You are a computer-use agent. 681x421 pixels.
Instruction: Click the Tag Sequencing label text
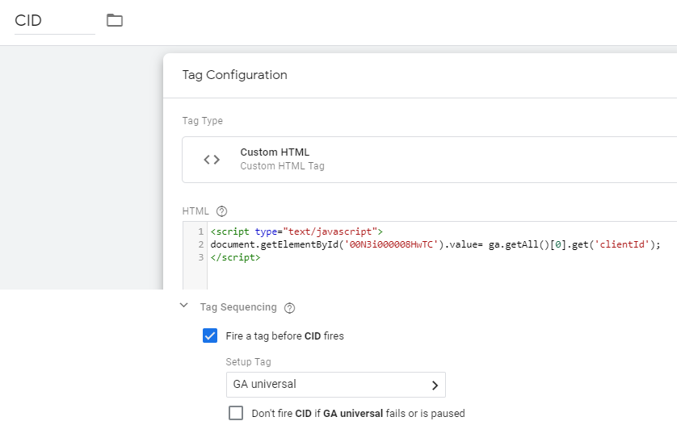pos(238,307)
